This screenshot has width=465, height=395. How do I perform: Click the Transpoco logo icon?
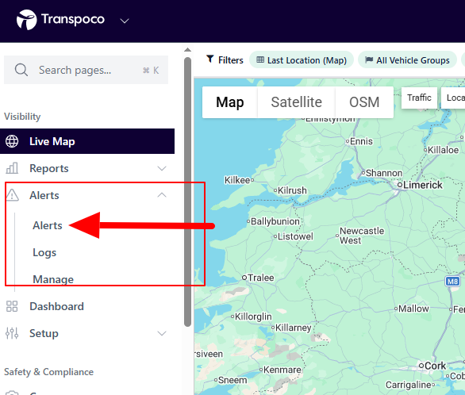pos(27,20)
